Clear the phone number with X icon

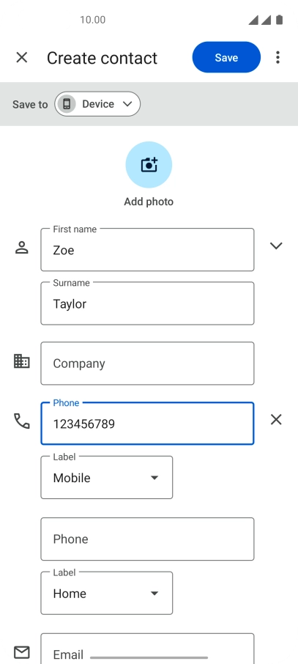point(276,420)
